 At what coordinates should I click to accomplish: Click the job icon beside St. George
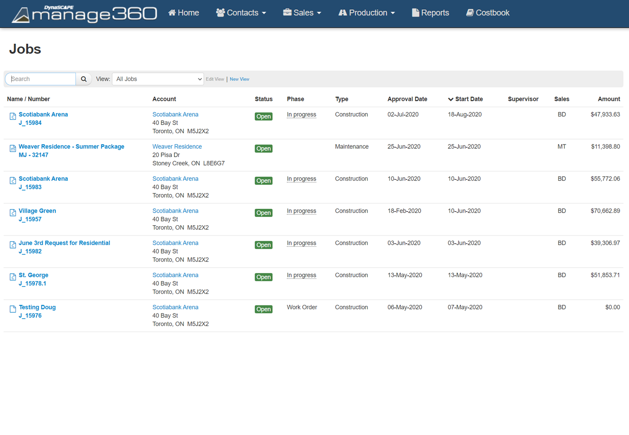[13, 277]
